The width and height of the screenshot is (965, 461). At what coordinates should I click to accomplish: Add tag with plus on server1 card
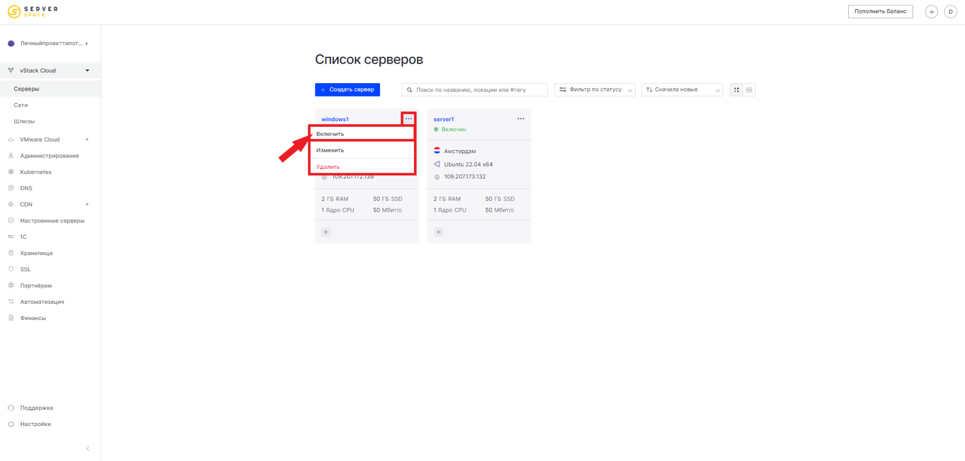pos(439,232)
